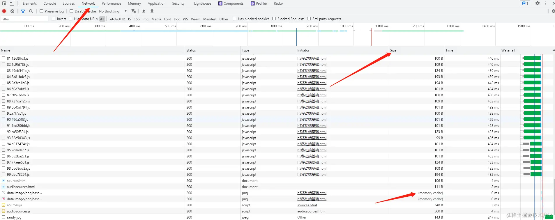Screen dimensions: 555x220
Task: Open DevTools settings gear
Action: coord(538,3)
